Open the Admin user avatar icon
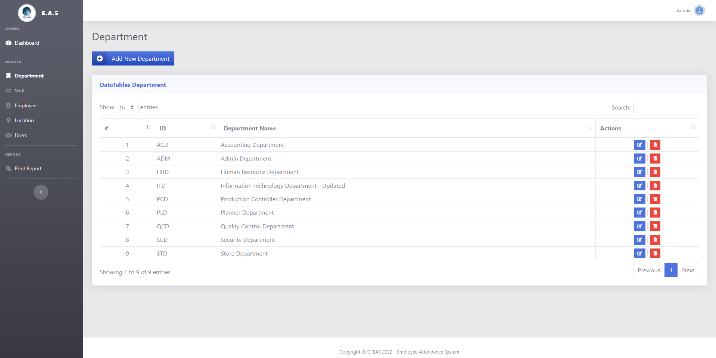Screen dimensions: 716x358 pos(700,10)
